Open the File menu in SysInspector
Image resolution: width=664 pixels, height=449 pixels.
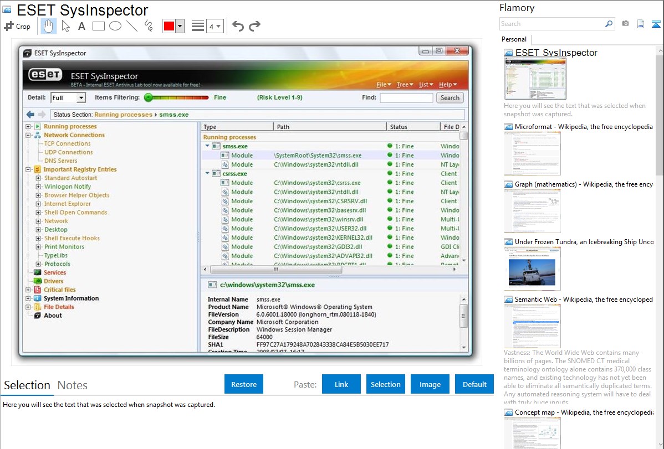click(384, 85)
